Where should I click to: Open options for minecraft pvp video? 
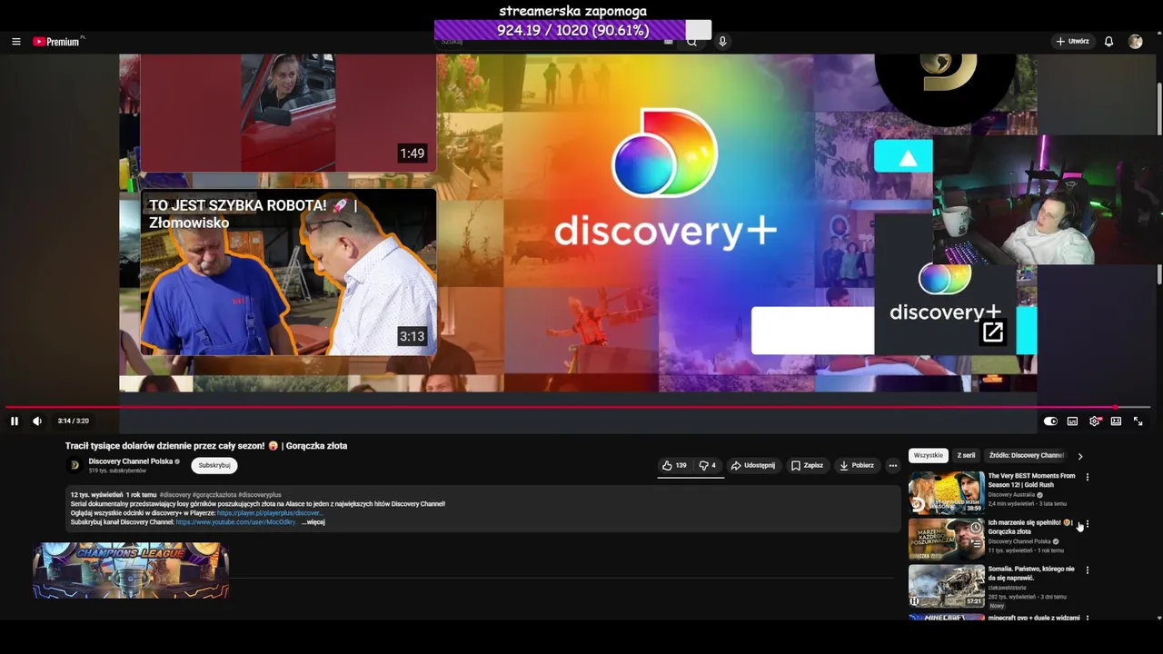[x=1088, y=618]
